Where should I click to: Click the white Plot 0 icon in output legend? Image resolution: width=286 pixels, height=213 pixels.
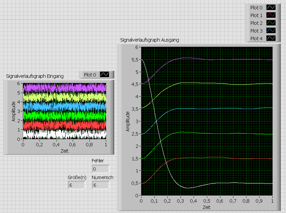click(271, 7)
